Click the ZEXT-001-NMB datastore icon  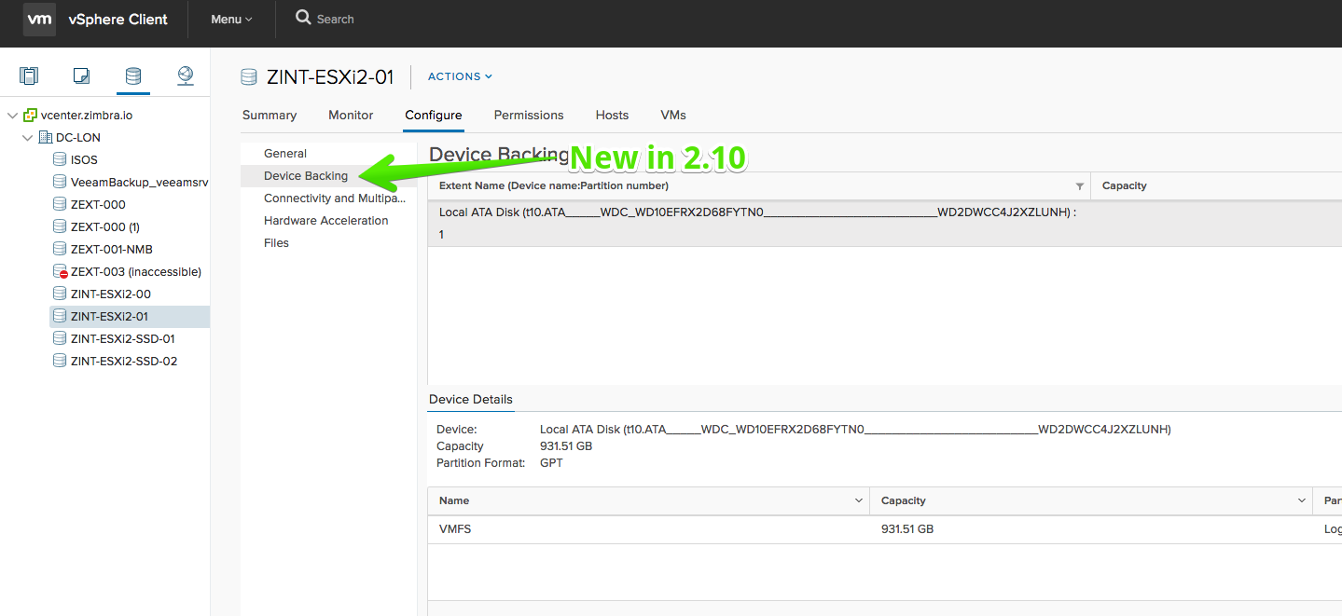click(60, 249)
